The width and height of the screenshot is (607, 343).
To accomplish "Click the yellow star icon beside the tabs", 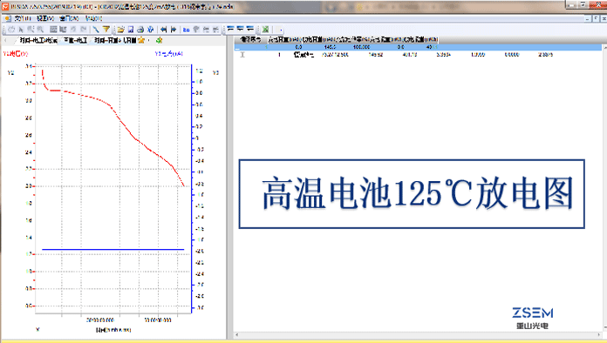I will pyautogui.click(x=141, y=40).
